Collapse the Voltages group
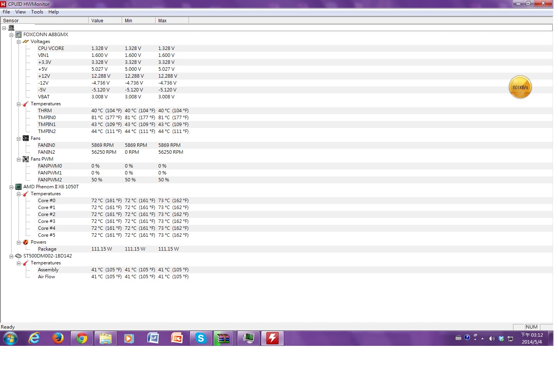 [x=18, y=42]
